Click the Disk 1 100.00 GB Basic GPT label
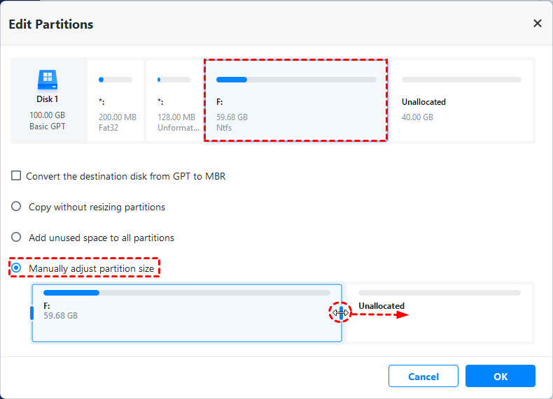This screenshot has width=553, height=399. click(x=47, y=115)
